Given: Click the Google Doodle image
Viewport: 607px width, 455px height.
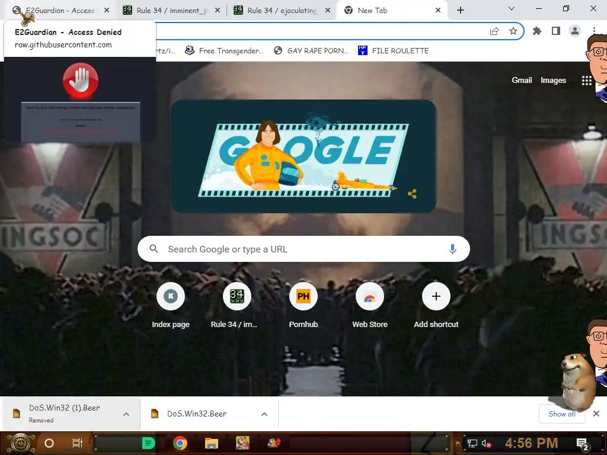Looking at the screenshot, I should pyautogui.click(x=303, y=156).
